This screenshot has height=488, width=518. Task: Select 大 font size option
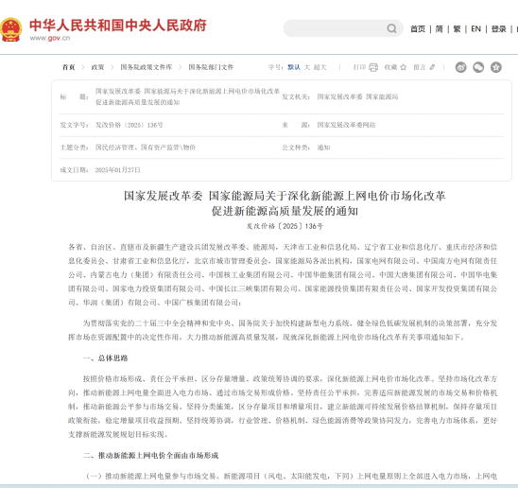pyautogui.click(x=307, y=67)
